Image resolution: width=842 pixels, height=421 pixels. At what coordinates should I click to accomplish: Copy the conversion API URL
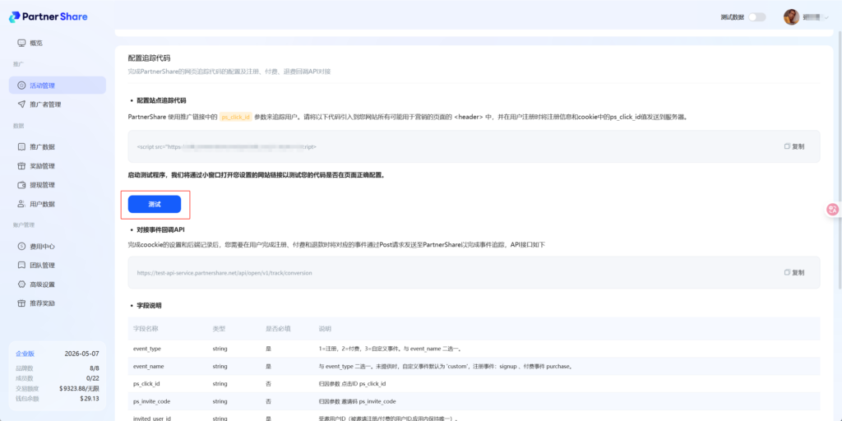(794, 272)
